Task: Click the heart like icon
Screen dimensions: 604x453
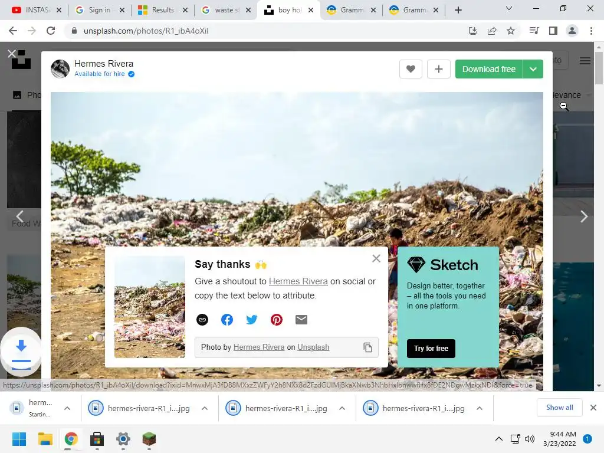Action: pos(411,69)
